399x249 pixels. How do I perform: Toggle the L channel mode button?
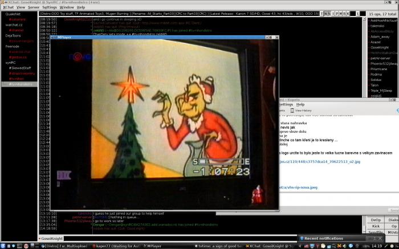358,14
